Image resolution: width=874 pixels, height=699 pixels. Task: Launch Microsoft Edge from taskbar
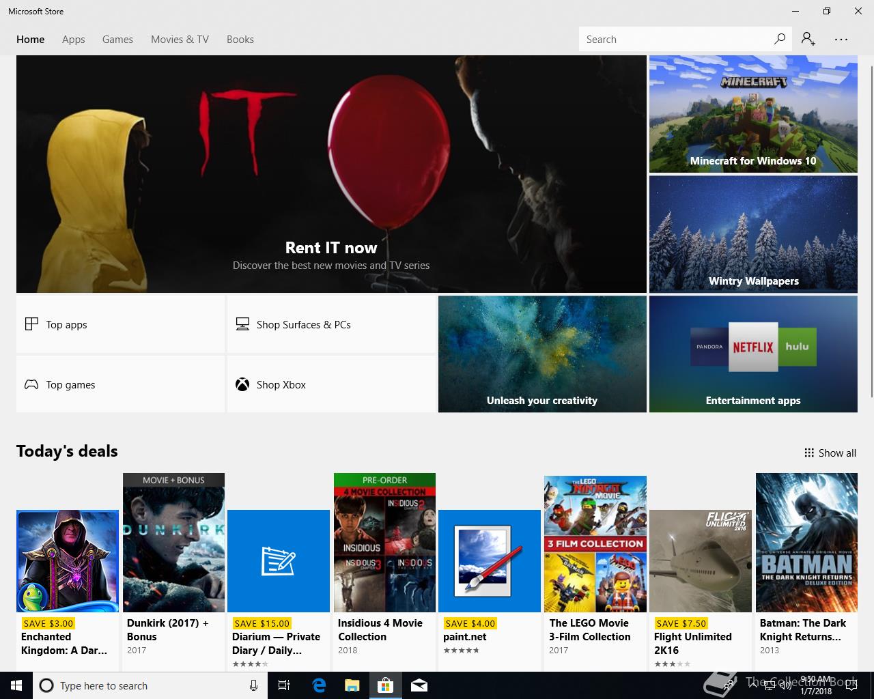click(319, 685)
